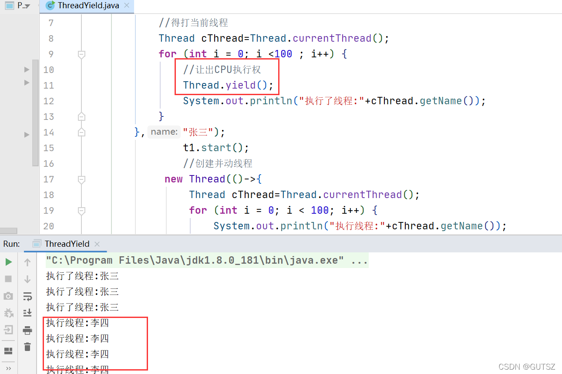Expand project tree arrow beside line 14
The width and height of the screenshot is (562, 374).
(27, 135)
